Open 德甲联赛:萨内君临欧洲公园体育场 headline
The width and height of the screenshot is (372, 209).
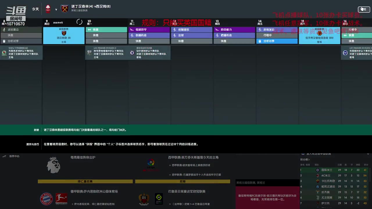pyautogui.click(x=94, y=192)
